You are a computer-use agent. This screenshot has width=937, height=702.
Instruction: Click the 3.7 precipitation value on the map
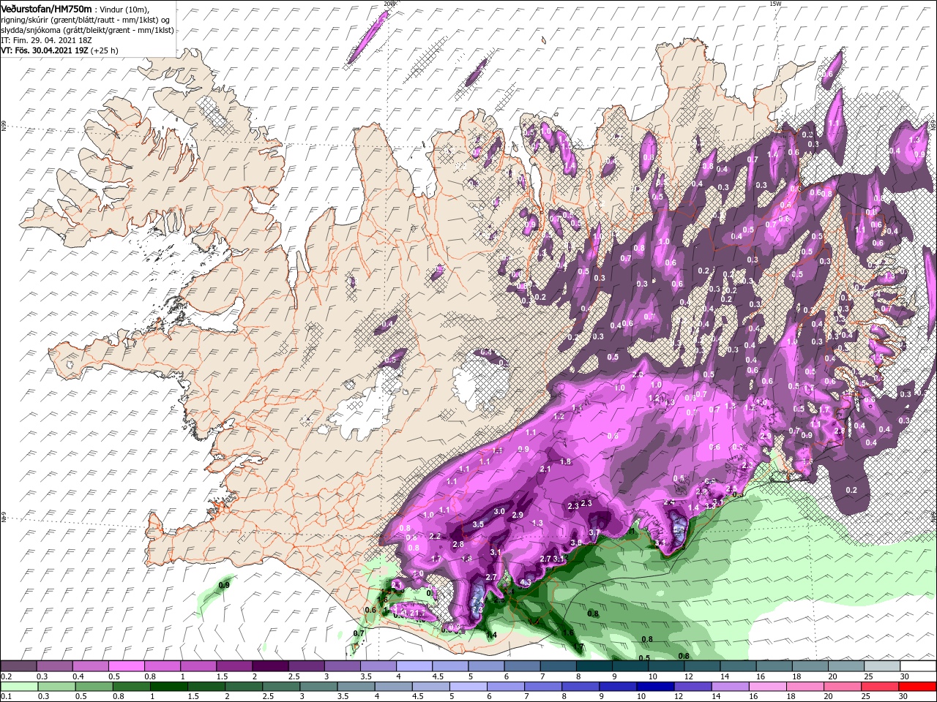point(594,532)
